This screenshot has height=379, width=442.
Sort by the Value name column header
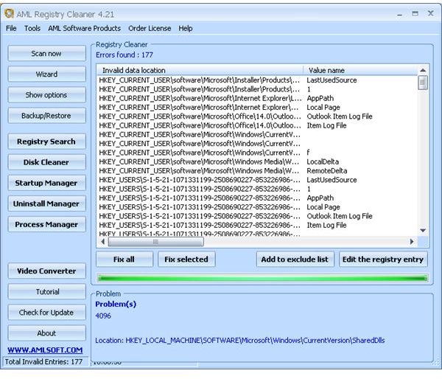[361, 70]
